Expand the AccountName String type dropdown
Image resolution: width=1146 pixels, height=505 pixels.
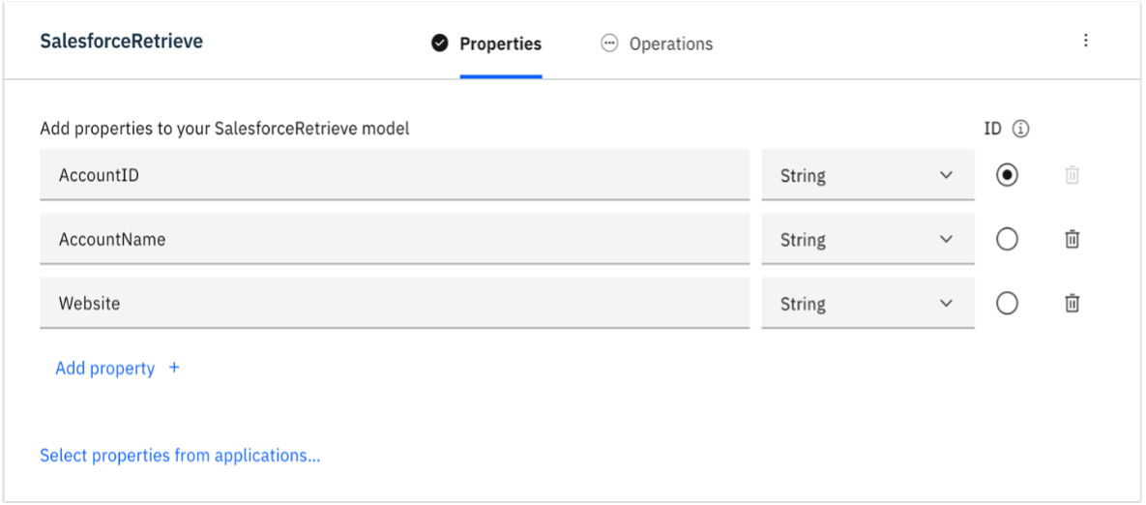[867, 239]
